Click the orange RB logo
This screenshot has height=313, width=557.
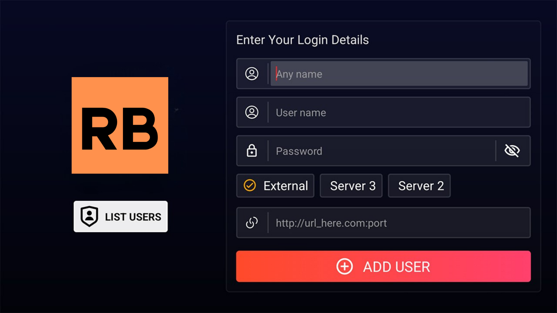(120, 125)
